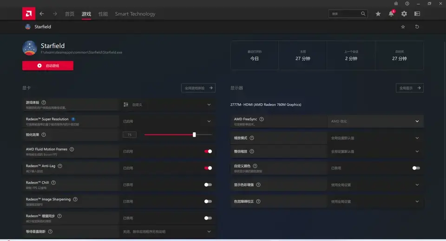Enable Radeon Chill toggle
Image resolution: width=446 pixels, height=241 pixels.
(208, 185)
